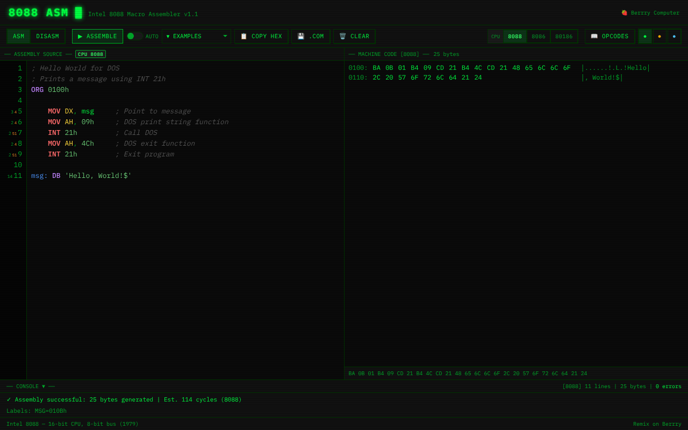Click the Call DOS comment
Image resolution: width=688 pixels, height=430 pixels.
tap(136, 133)
